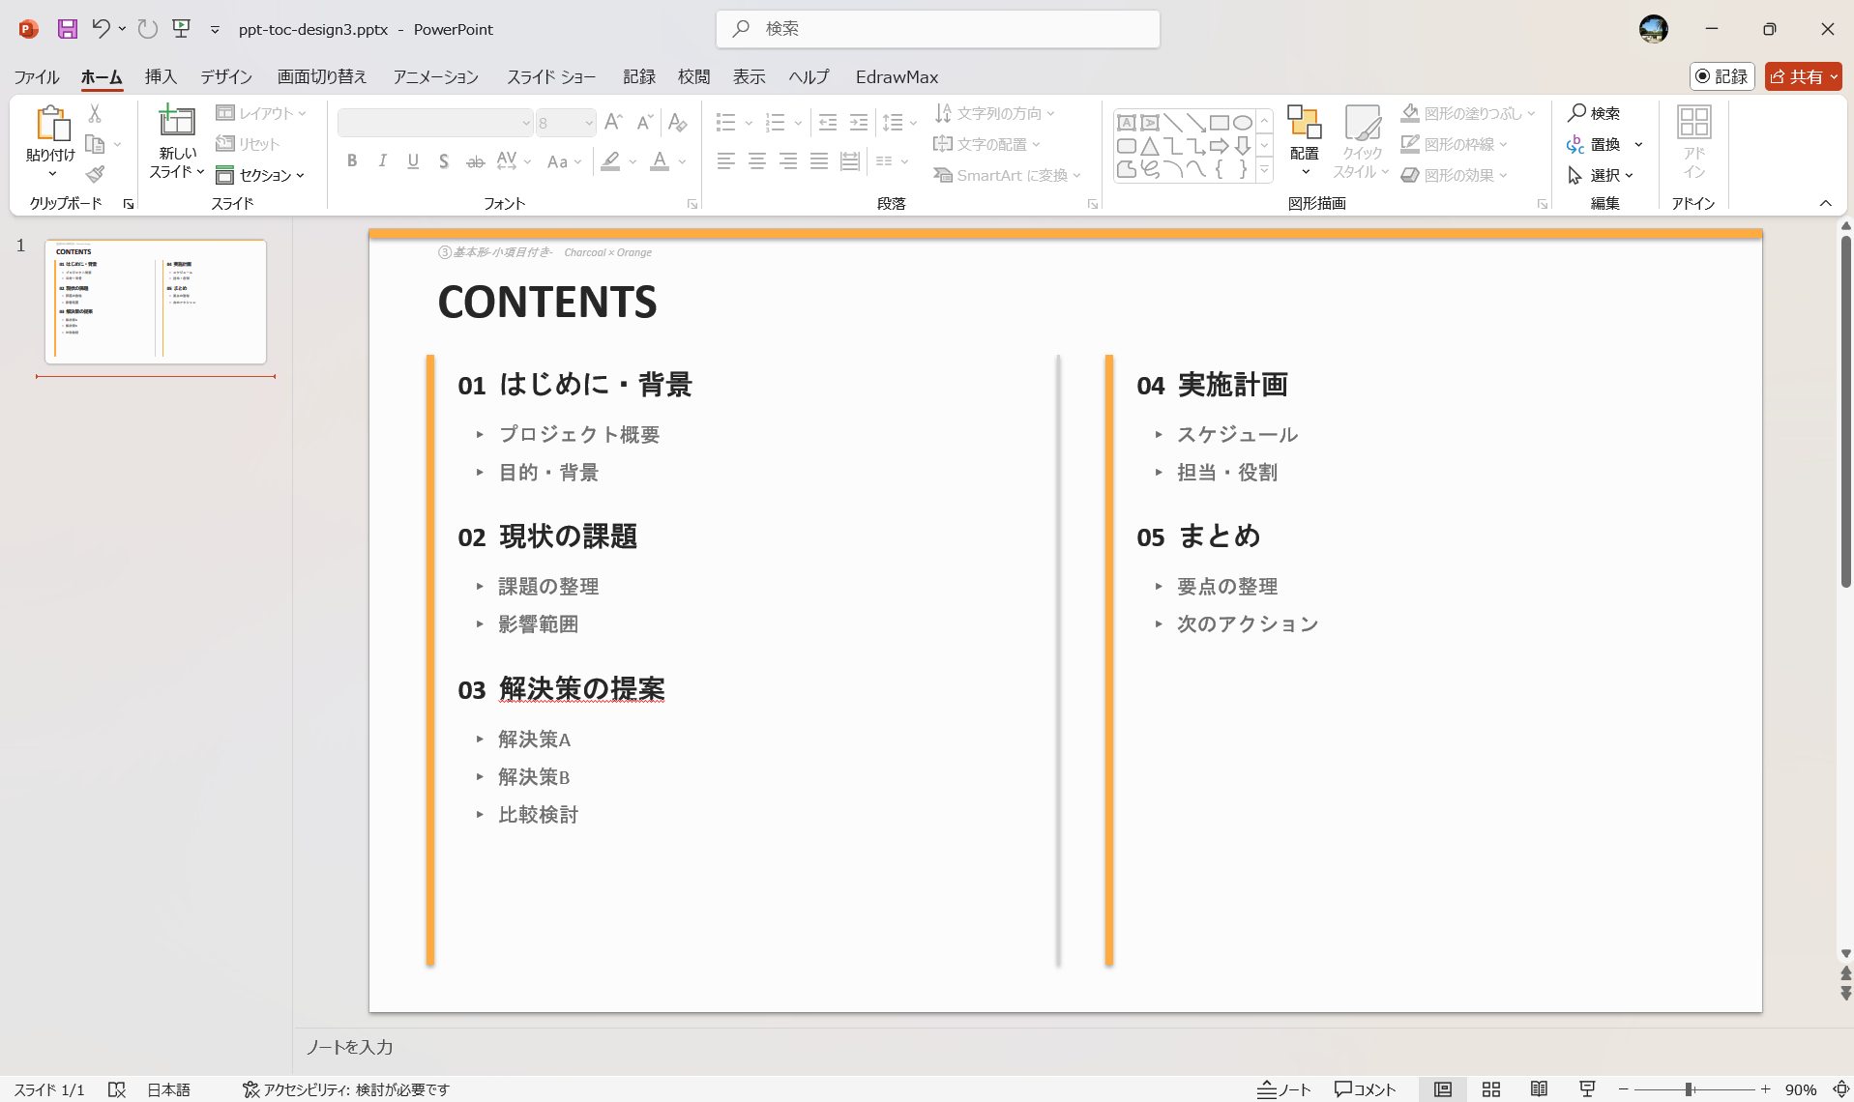
Task: Switch to the Design (デザイン) tab
Action: pos(226,76)
